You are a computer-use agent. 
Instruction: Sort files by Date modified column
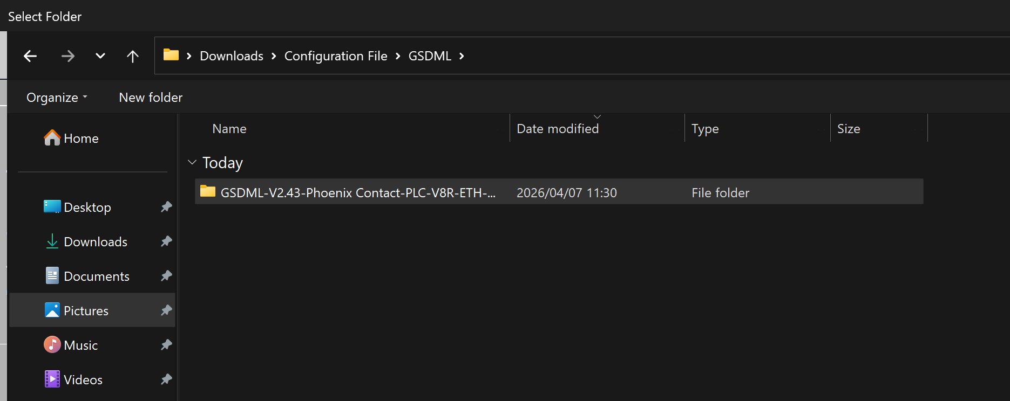[x=558, y=129]
